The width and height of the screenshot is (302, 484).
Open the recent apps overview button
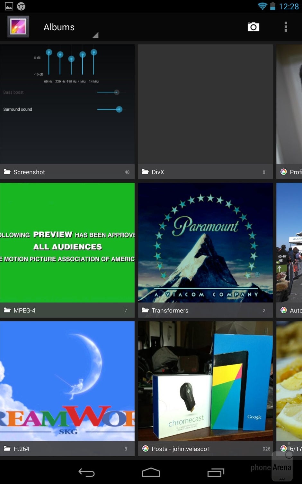[216, 472]
